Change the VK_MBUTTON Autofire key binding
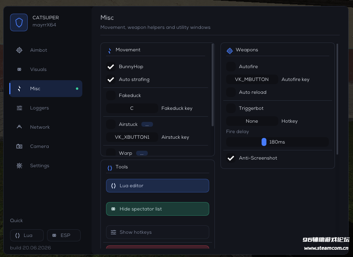This screenshot has width=353, height=257. [x=252, y=79]
